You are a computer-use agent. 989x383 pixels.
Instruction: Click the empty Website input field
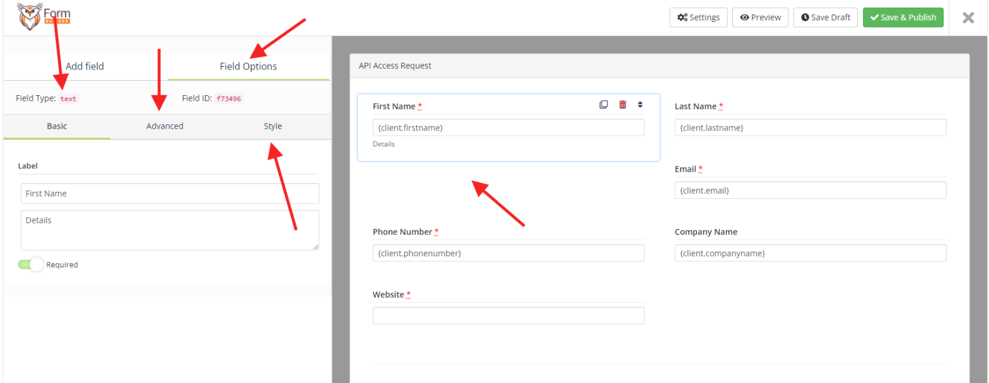point(508,315)
